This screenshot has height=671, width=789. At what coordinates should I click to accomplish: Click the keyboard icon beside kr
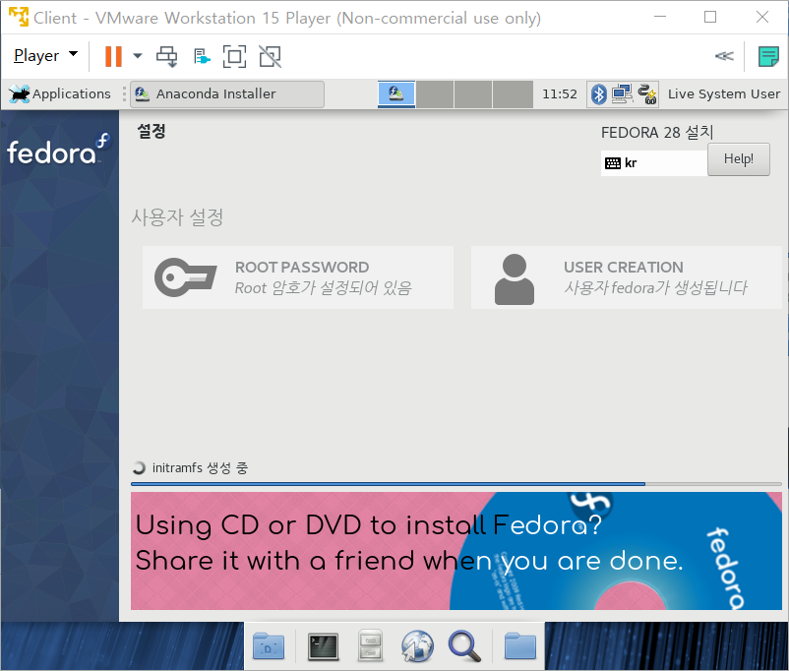point(612,163)
